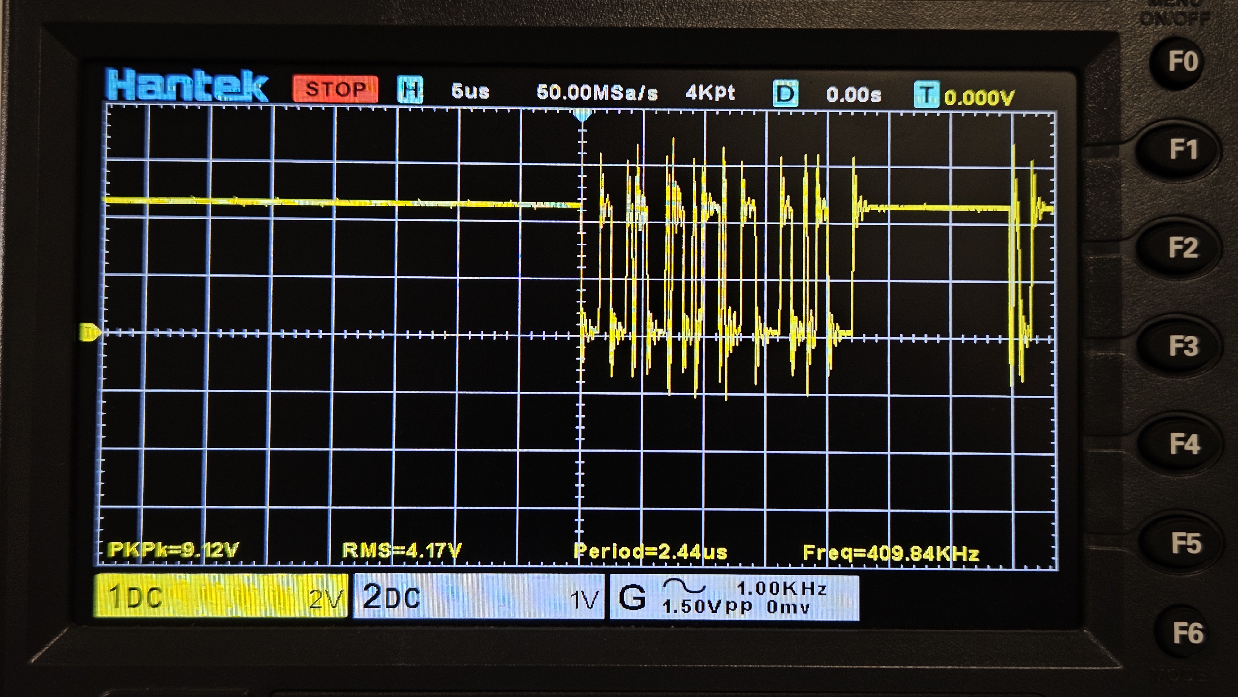Select the 1DC channel one tab
This screenshot has width=1238, height=697.
pos(221,596)
